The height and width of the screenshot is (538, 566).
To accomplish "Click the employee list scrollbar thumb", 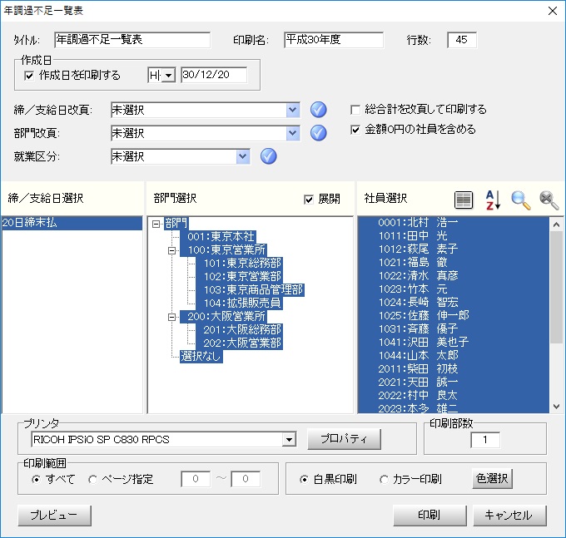I will coord(556,288).
